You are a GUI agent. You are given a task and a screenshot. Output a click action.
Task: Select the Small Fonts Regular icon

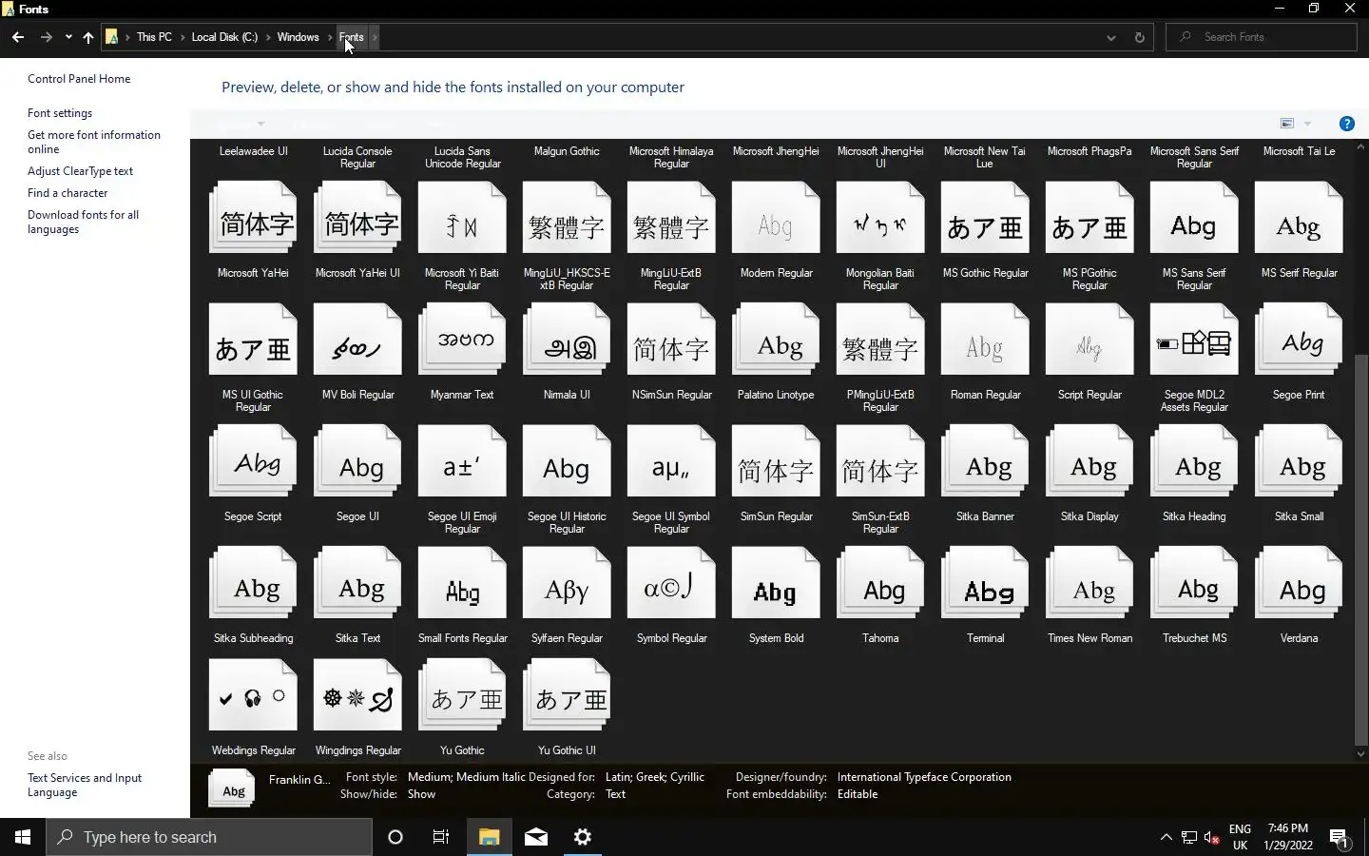coord(462,583)
